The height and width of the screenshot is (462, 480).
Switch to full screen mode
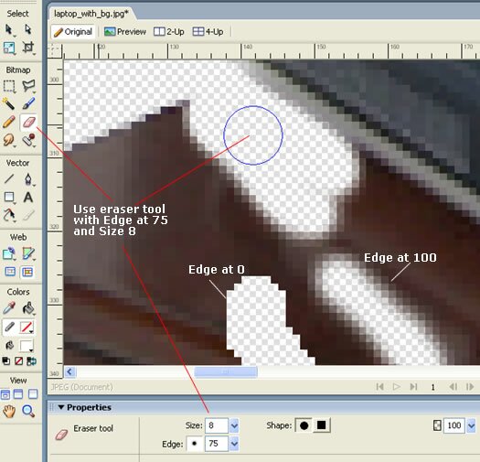(33, 394)
